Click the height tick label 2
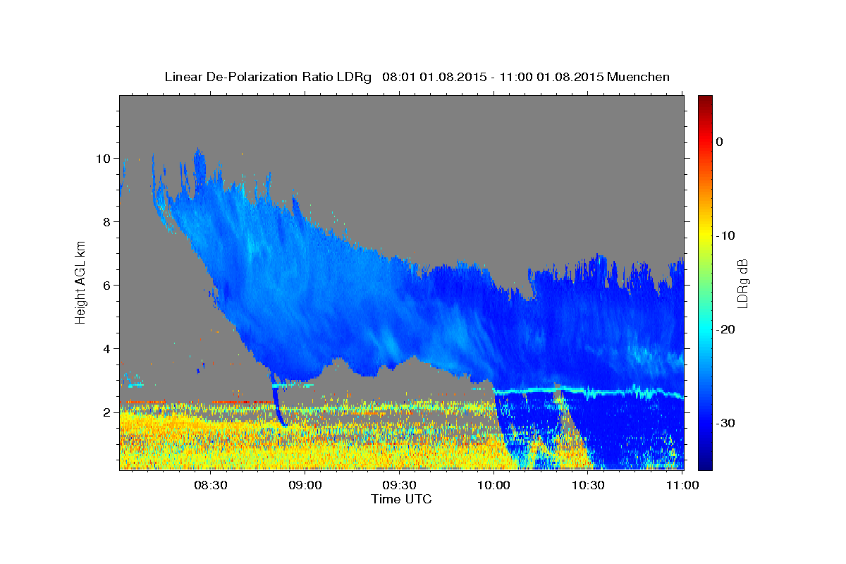This screenshot has width=846, height=564. tap(108, 412)
